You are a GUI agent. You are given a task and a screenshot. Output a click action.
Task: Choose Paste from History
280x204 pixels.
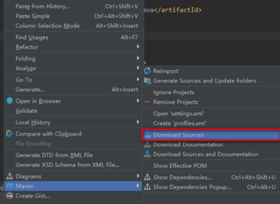[x=74, y=7]
